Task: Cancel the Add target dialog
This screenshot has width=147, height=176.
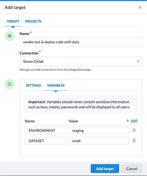Action: coord(132,169)
